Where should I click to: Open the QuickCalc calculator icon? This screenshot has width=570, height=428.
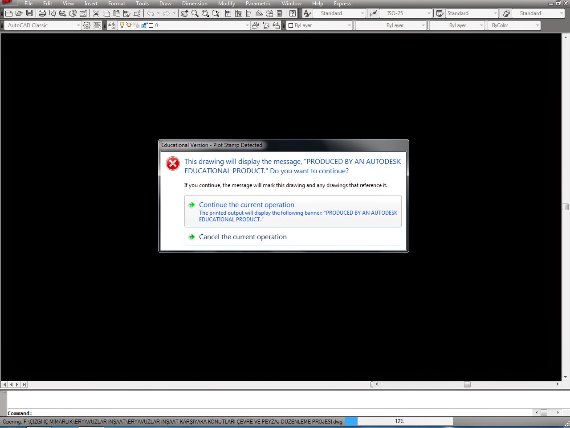click(280, 13)
